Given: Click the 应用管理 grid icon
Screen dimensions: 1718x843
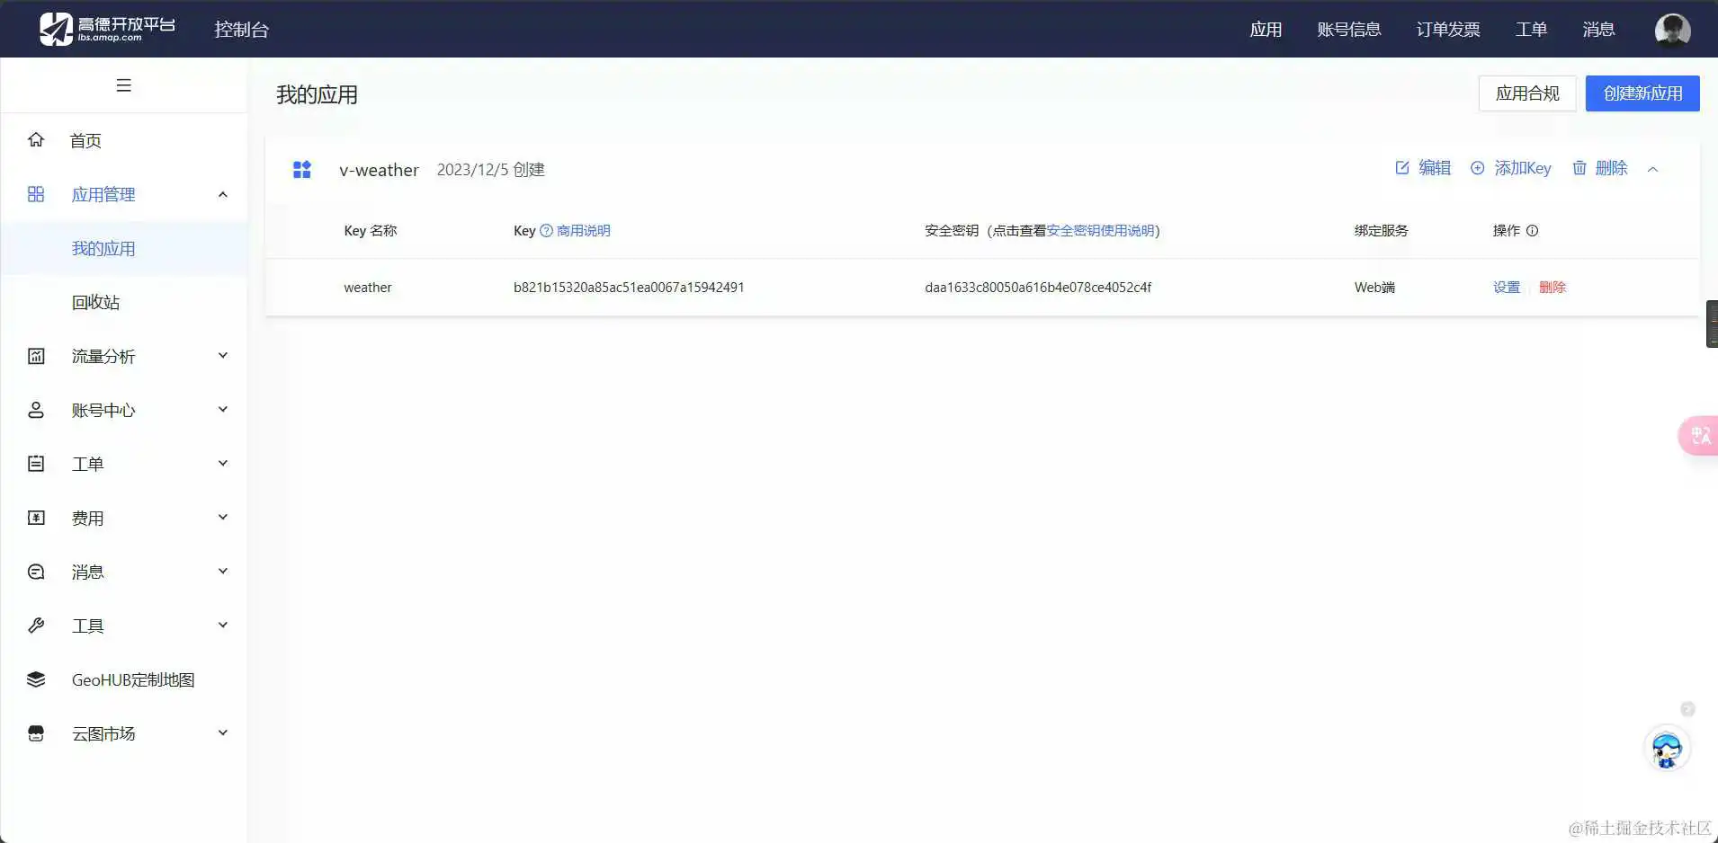Looking at the screenshot, I should [36, 194].
